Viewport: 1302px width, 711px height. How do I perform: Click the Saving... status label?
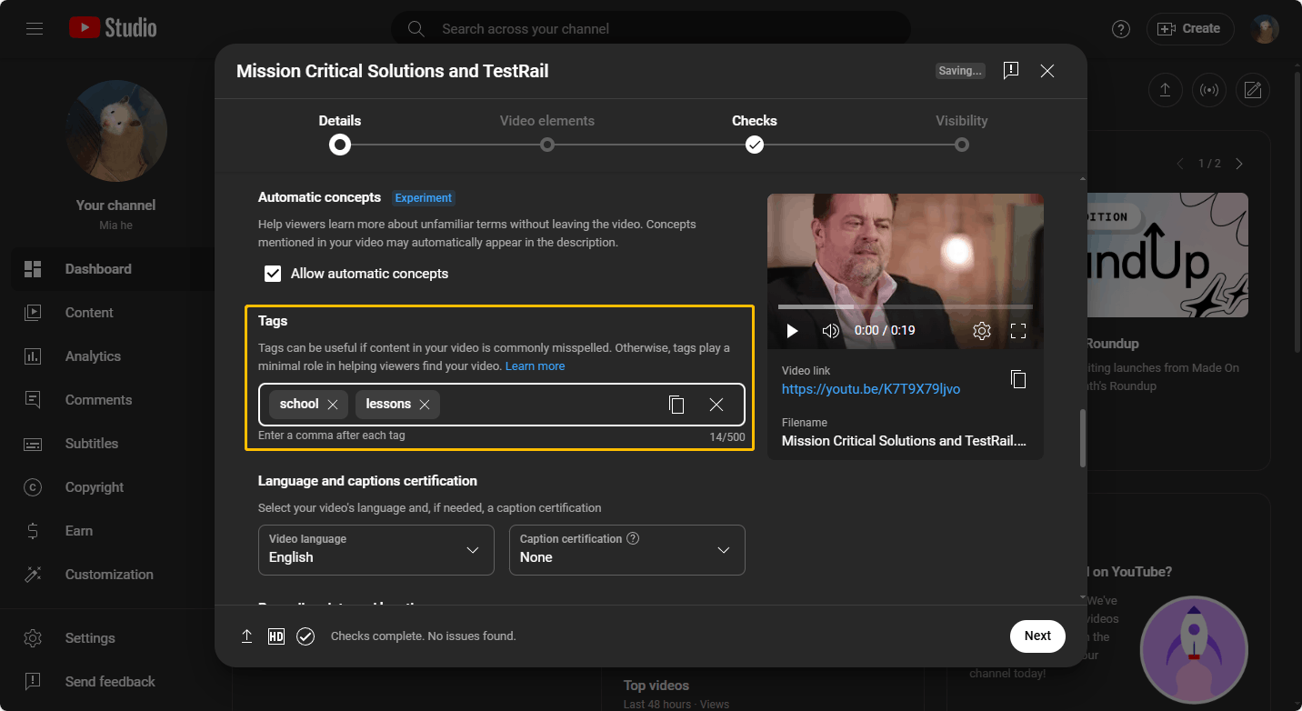tap(960, 71)
